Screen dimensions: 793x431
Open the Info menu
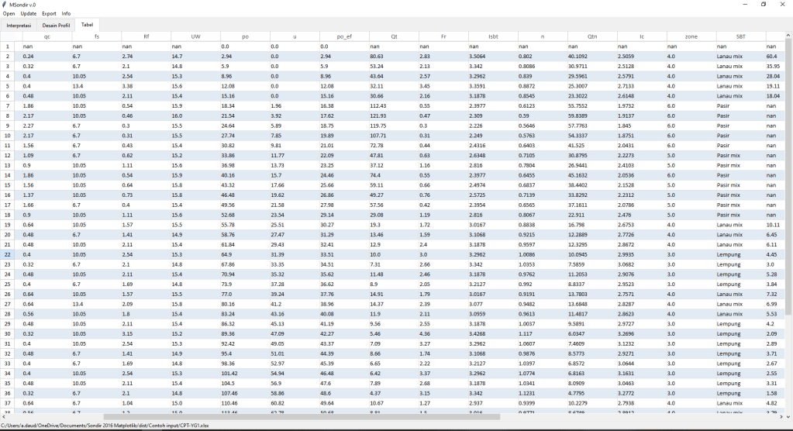(66, 14)
